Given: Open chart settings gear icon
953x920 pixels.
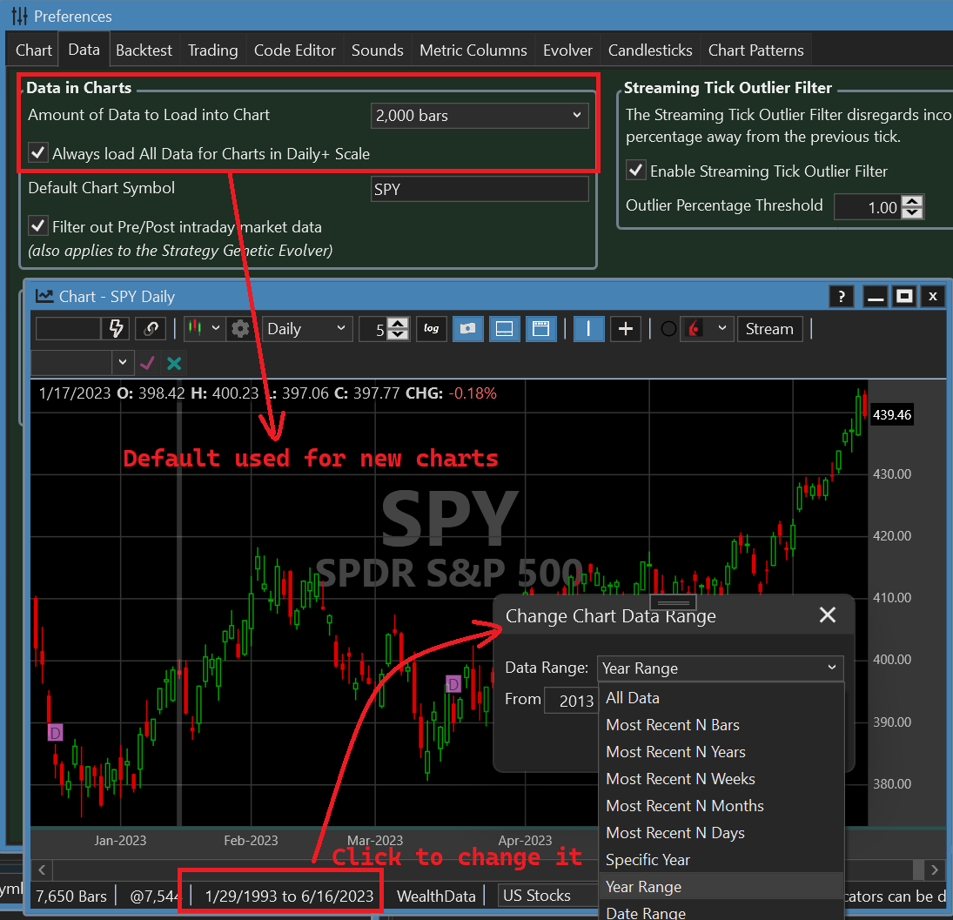Looking at the screenshot, I should (241, 329).
